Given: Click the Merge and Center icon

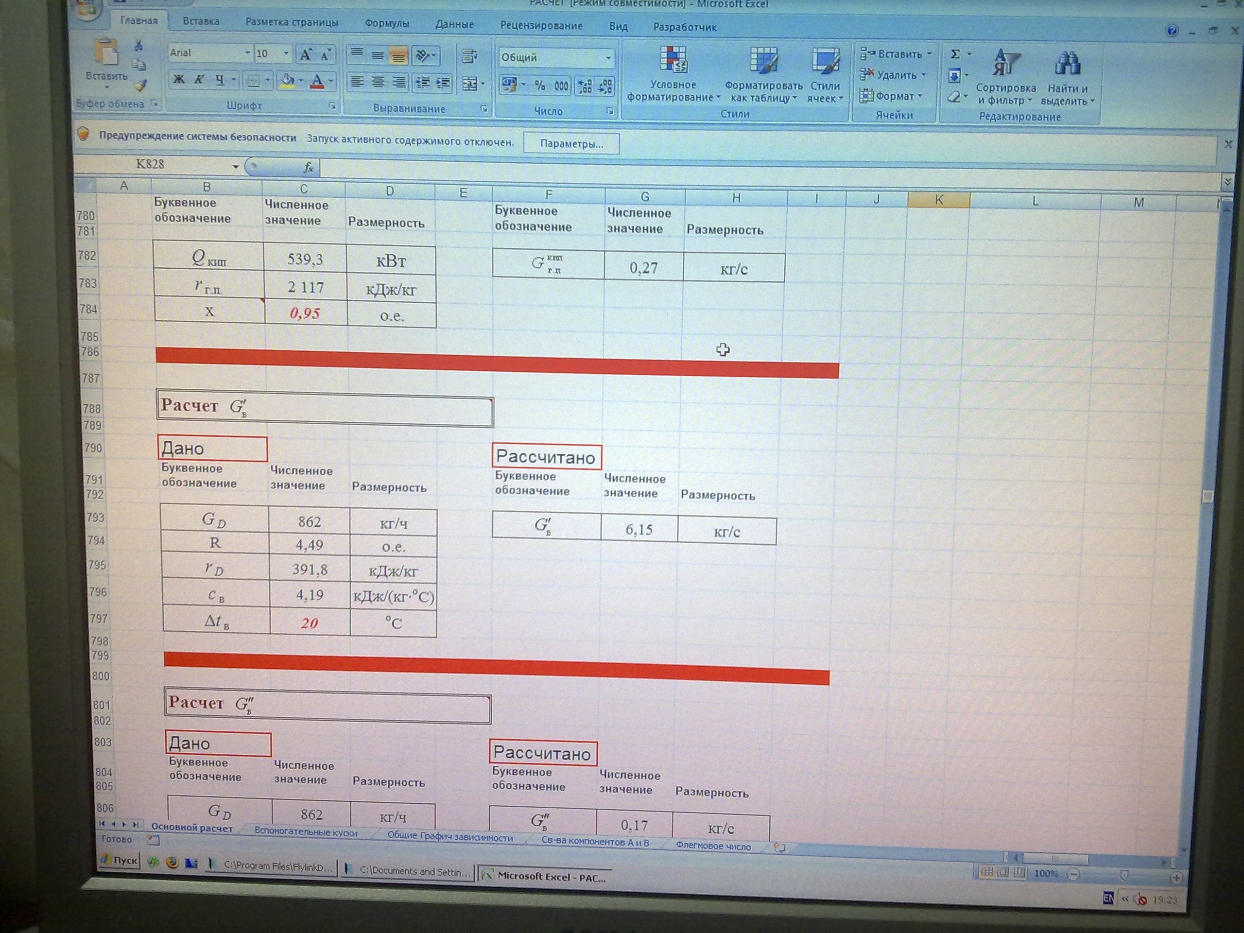Looking at the screenshot, I should point(469,84).
